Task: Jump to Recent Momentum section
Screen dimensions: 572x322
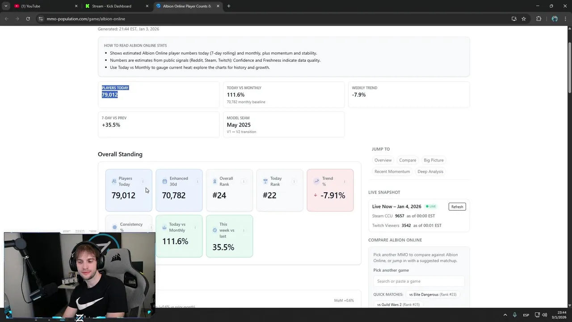Action: [x=392, y=171]
